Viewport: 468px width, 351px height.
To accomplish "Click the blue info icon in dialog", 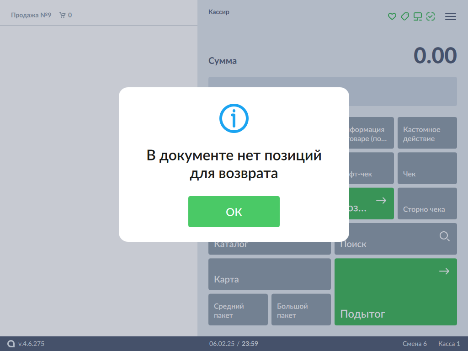I will tap(234, 118).
